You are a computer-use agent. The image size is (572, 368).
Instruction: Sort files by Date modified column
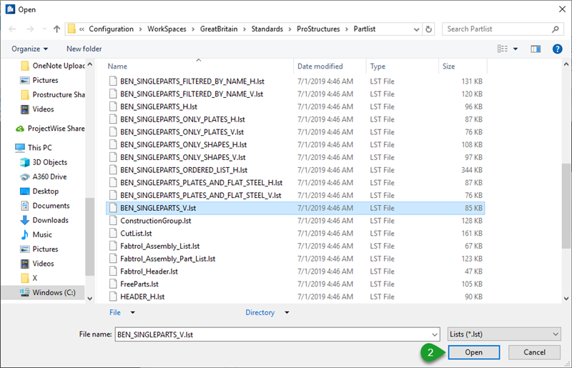tap(320, 66)
